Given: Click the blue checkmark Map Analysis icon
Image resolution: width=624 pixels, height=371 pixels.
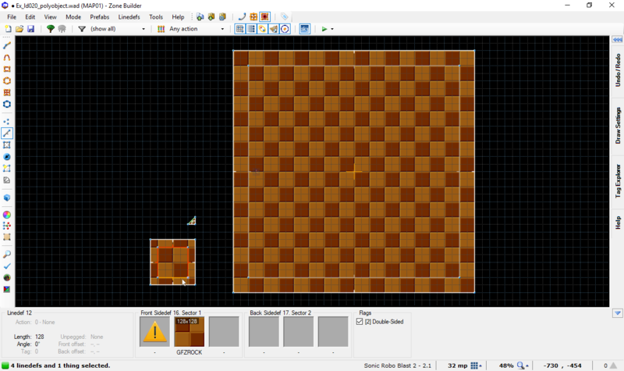Looking at the screenshot, I should (7, 266).
